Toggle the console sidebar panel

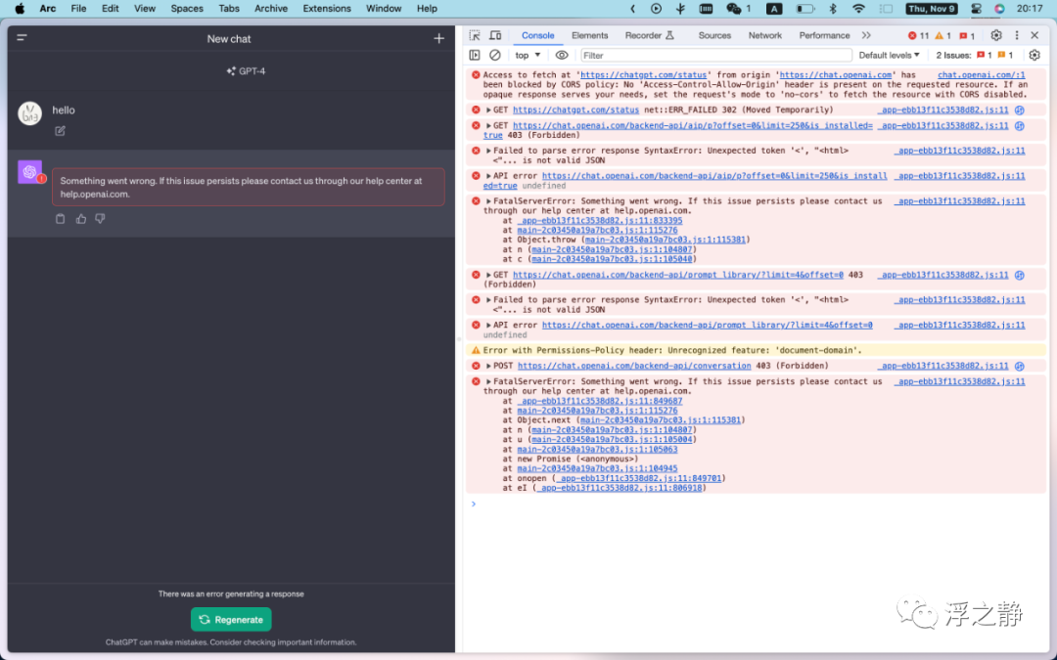pos(475,55)
